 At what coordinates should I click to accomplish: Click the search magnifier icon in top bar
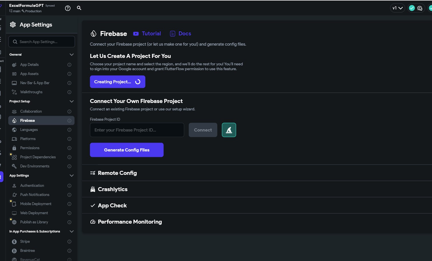pyautogui.click(x=79, y=8)
